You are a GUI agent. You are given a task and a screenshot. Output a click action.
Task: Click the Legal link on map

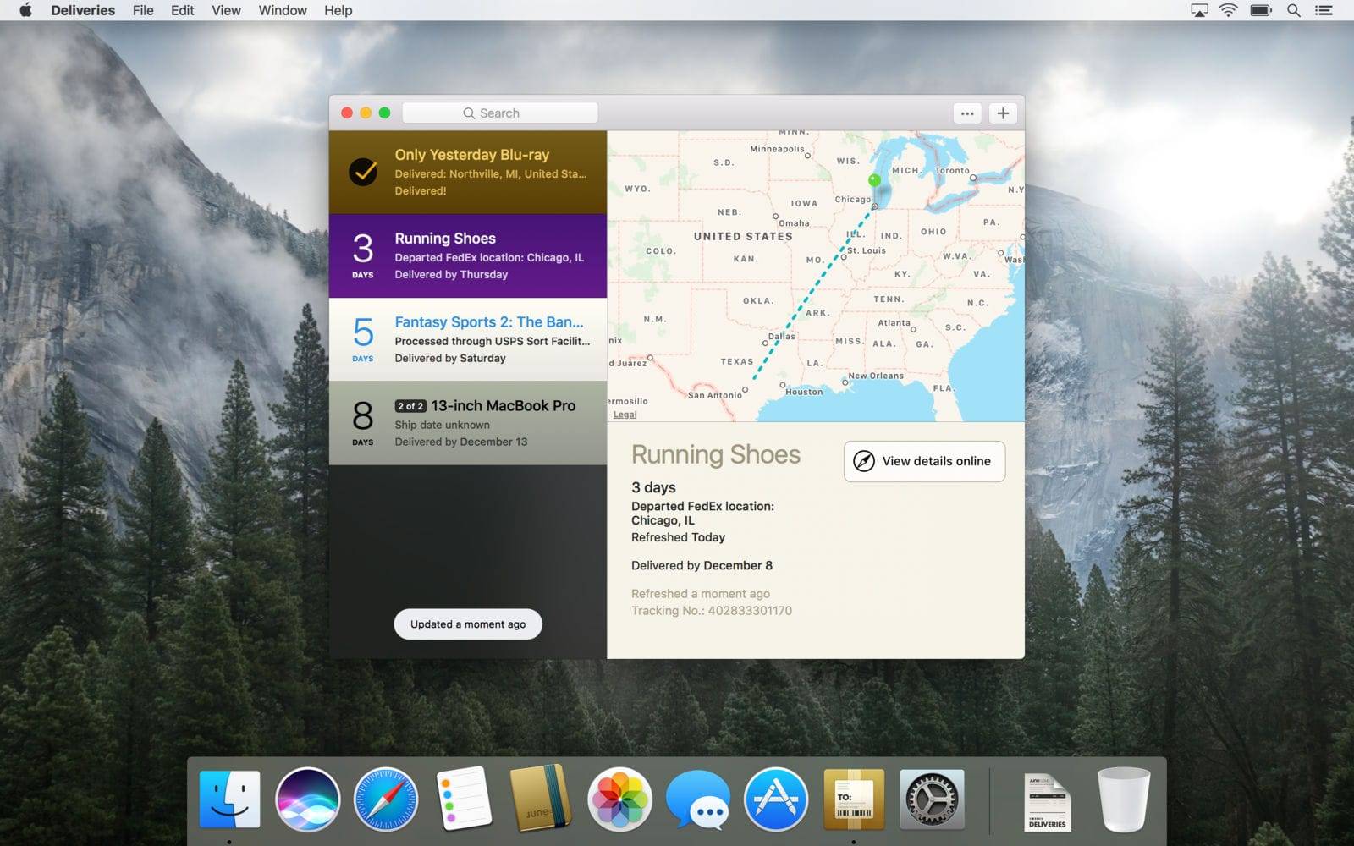(625, 415)
